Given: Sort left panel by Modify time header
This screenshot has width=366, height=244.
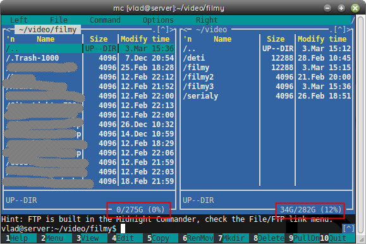Looking at the screenshot, I should click(145, 39).
